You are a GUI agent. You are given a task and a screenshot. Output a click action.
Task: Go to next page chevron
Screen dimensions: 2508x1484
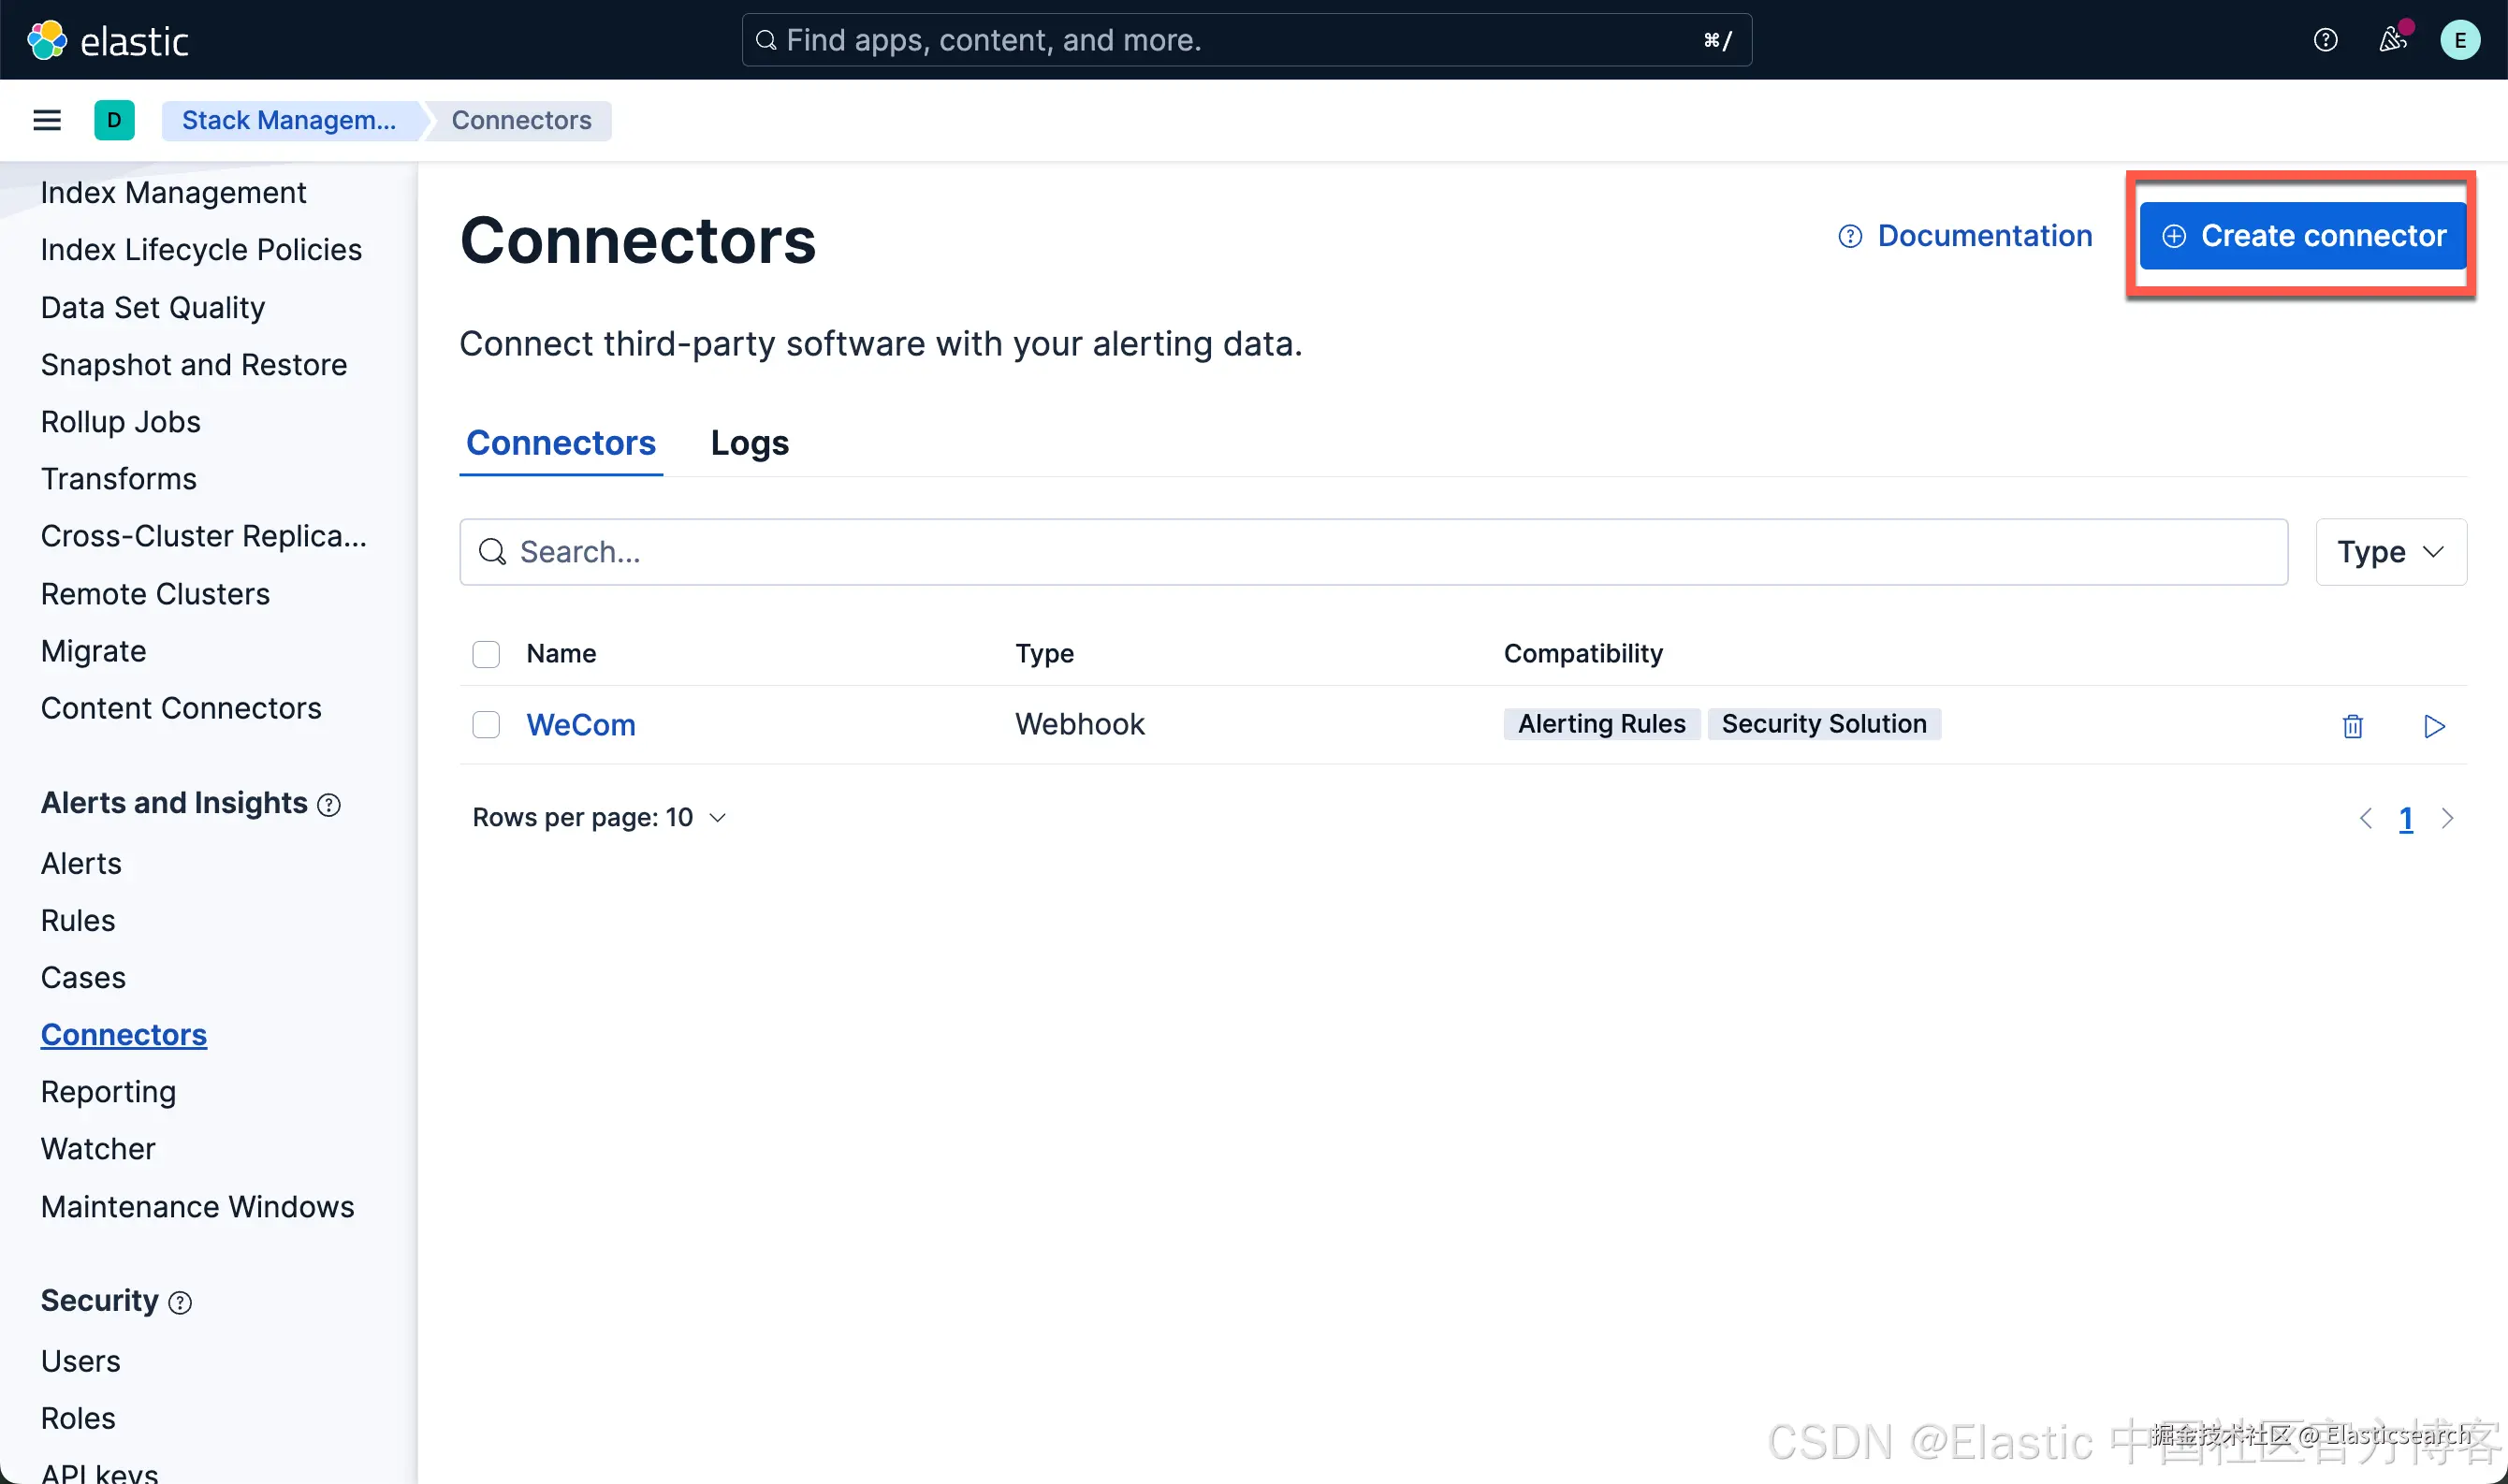coord(2447,819)
